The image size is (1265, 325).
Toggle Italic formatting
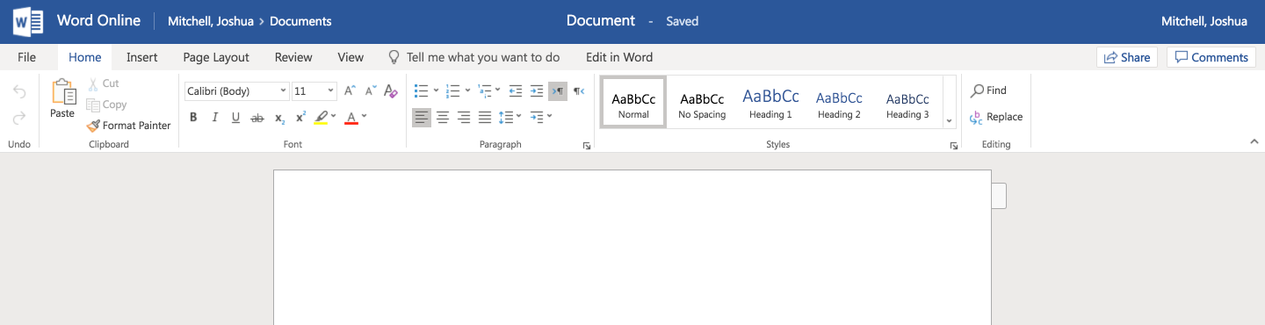click(214, 118)
